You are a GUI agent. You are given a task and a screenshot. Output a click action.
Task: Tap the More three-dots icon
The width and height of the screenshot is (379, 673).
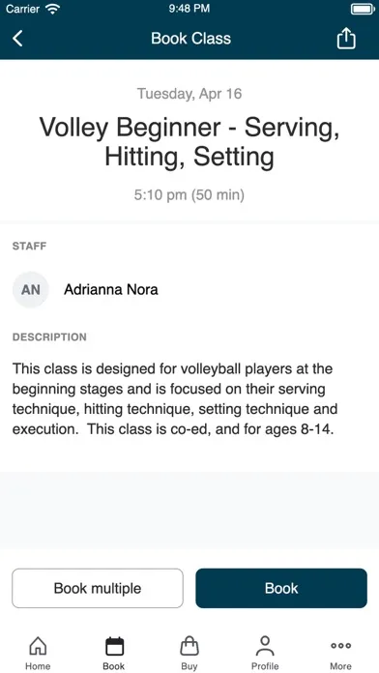point(340,646)
